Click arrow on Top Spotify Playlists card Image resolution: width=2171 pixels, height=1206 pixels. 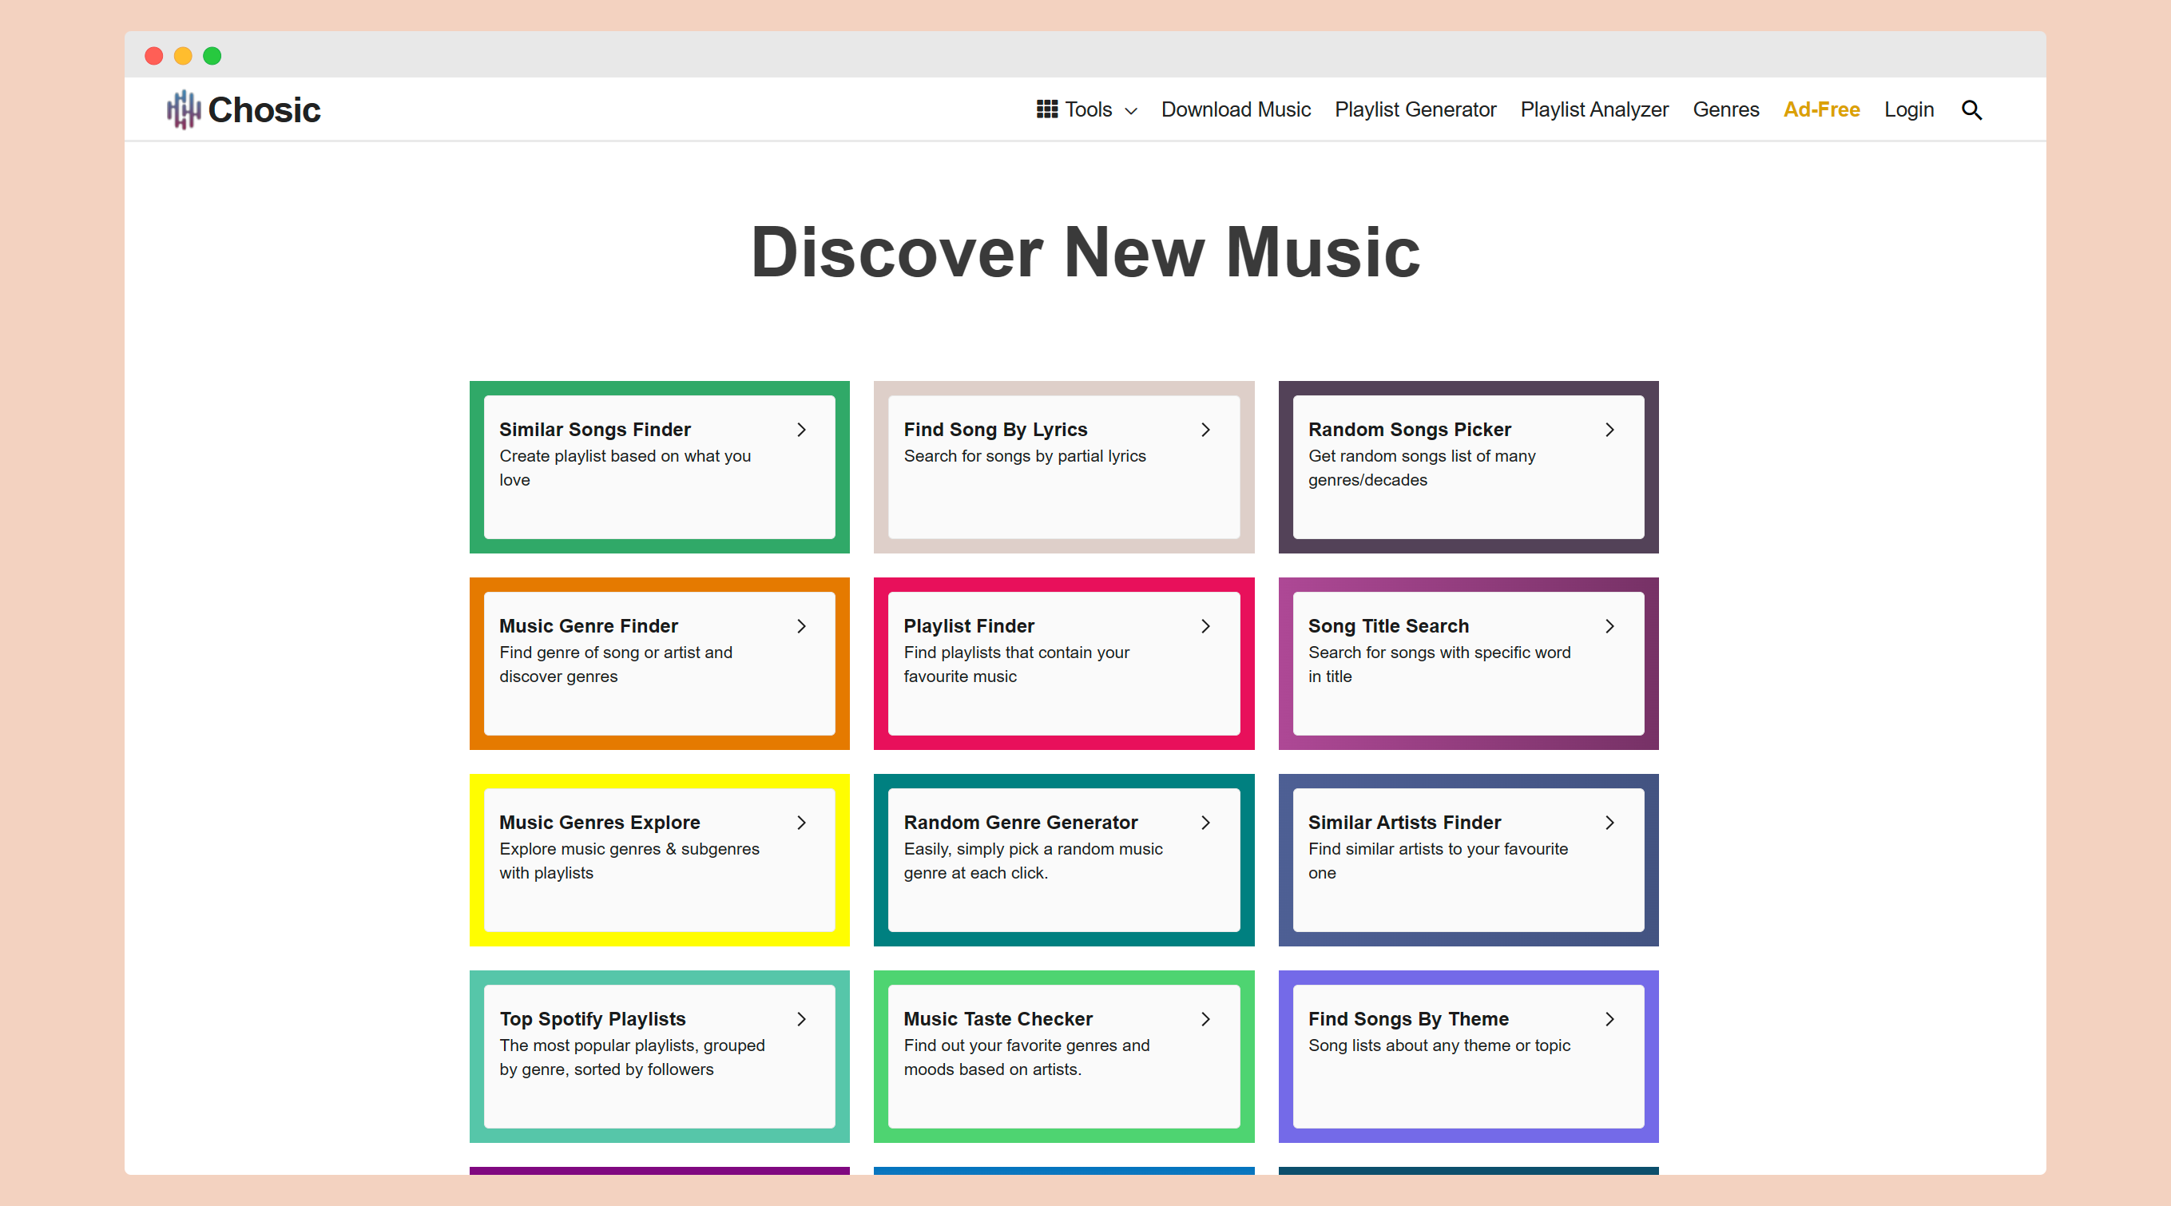(x=800, y=1019)
